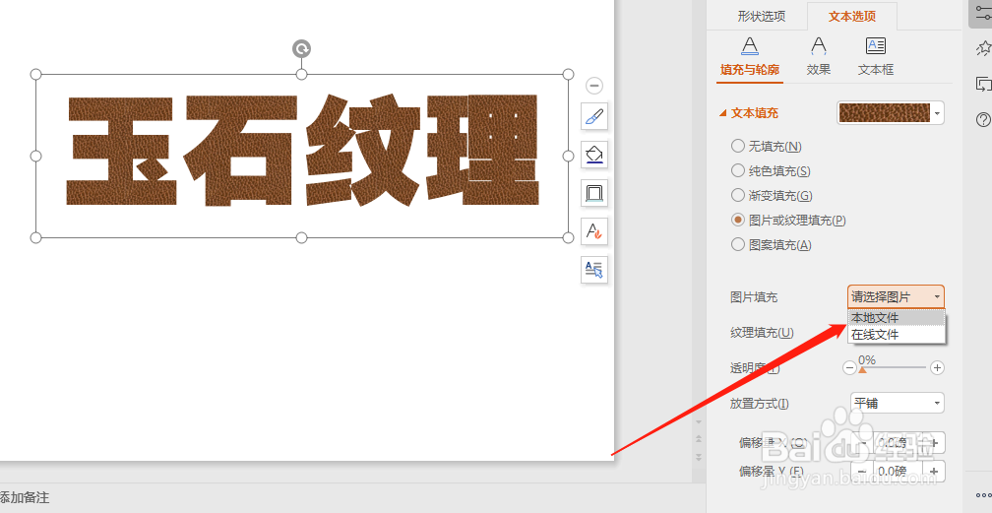Click the bottom-center handle of text box
Screen dimensions: 992x513
point(302,237)
